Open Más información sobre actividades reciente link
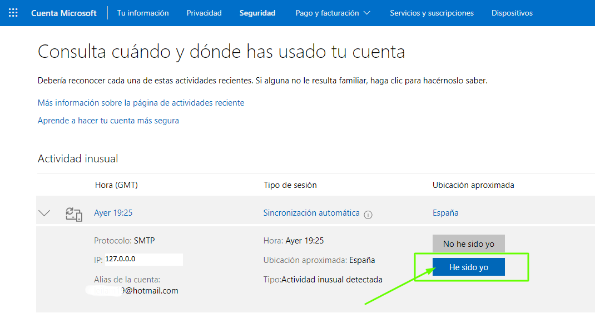The width and height of the screenshot is (595, 333). click(x=141, y=103)
